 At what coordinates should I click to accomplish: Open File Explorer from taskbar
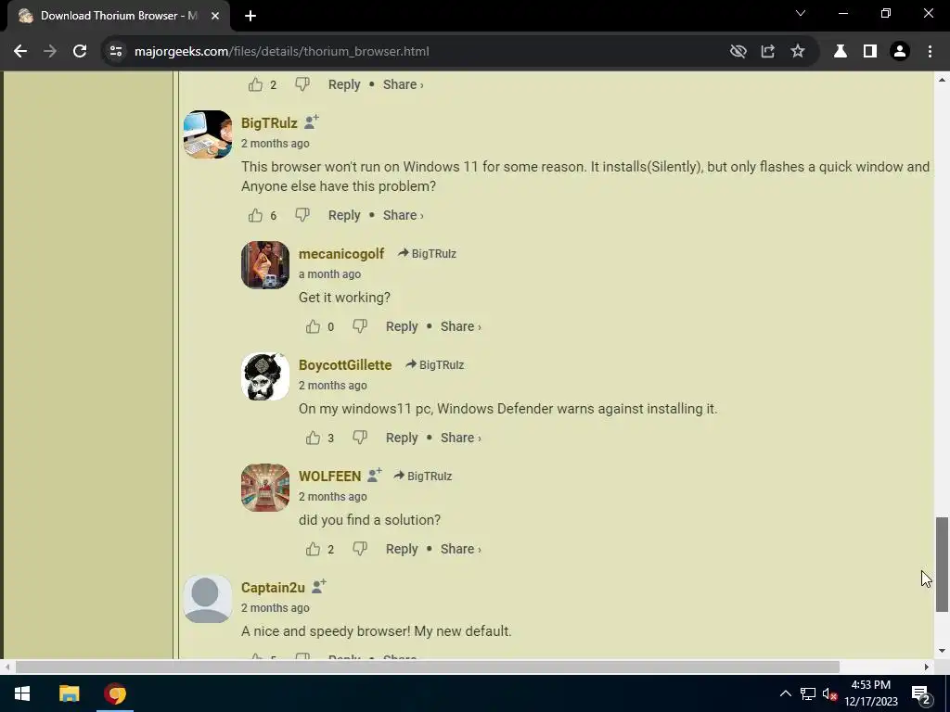[x=69, y=693]
